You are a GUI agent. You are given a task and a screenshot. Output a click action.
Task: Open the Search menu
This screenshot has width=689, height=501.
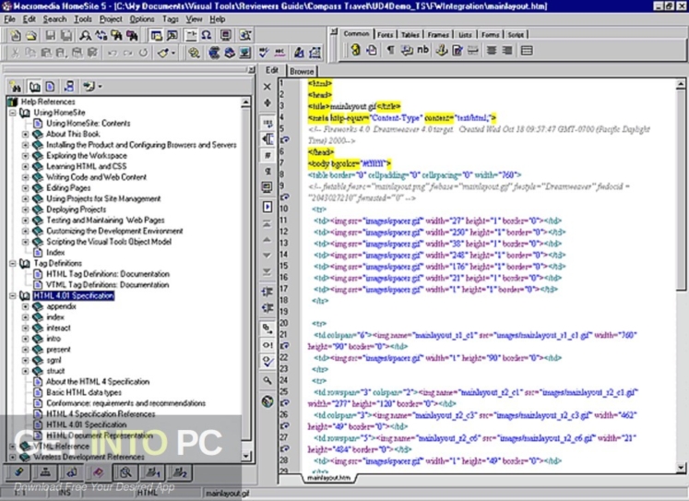point(54,19)
